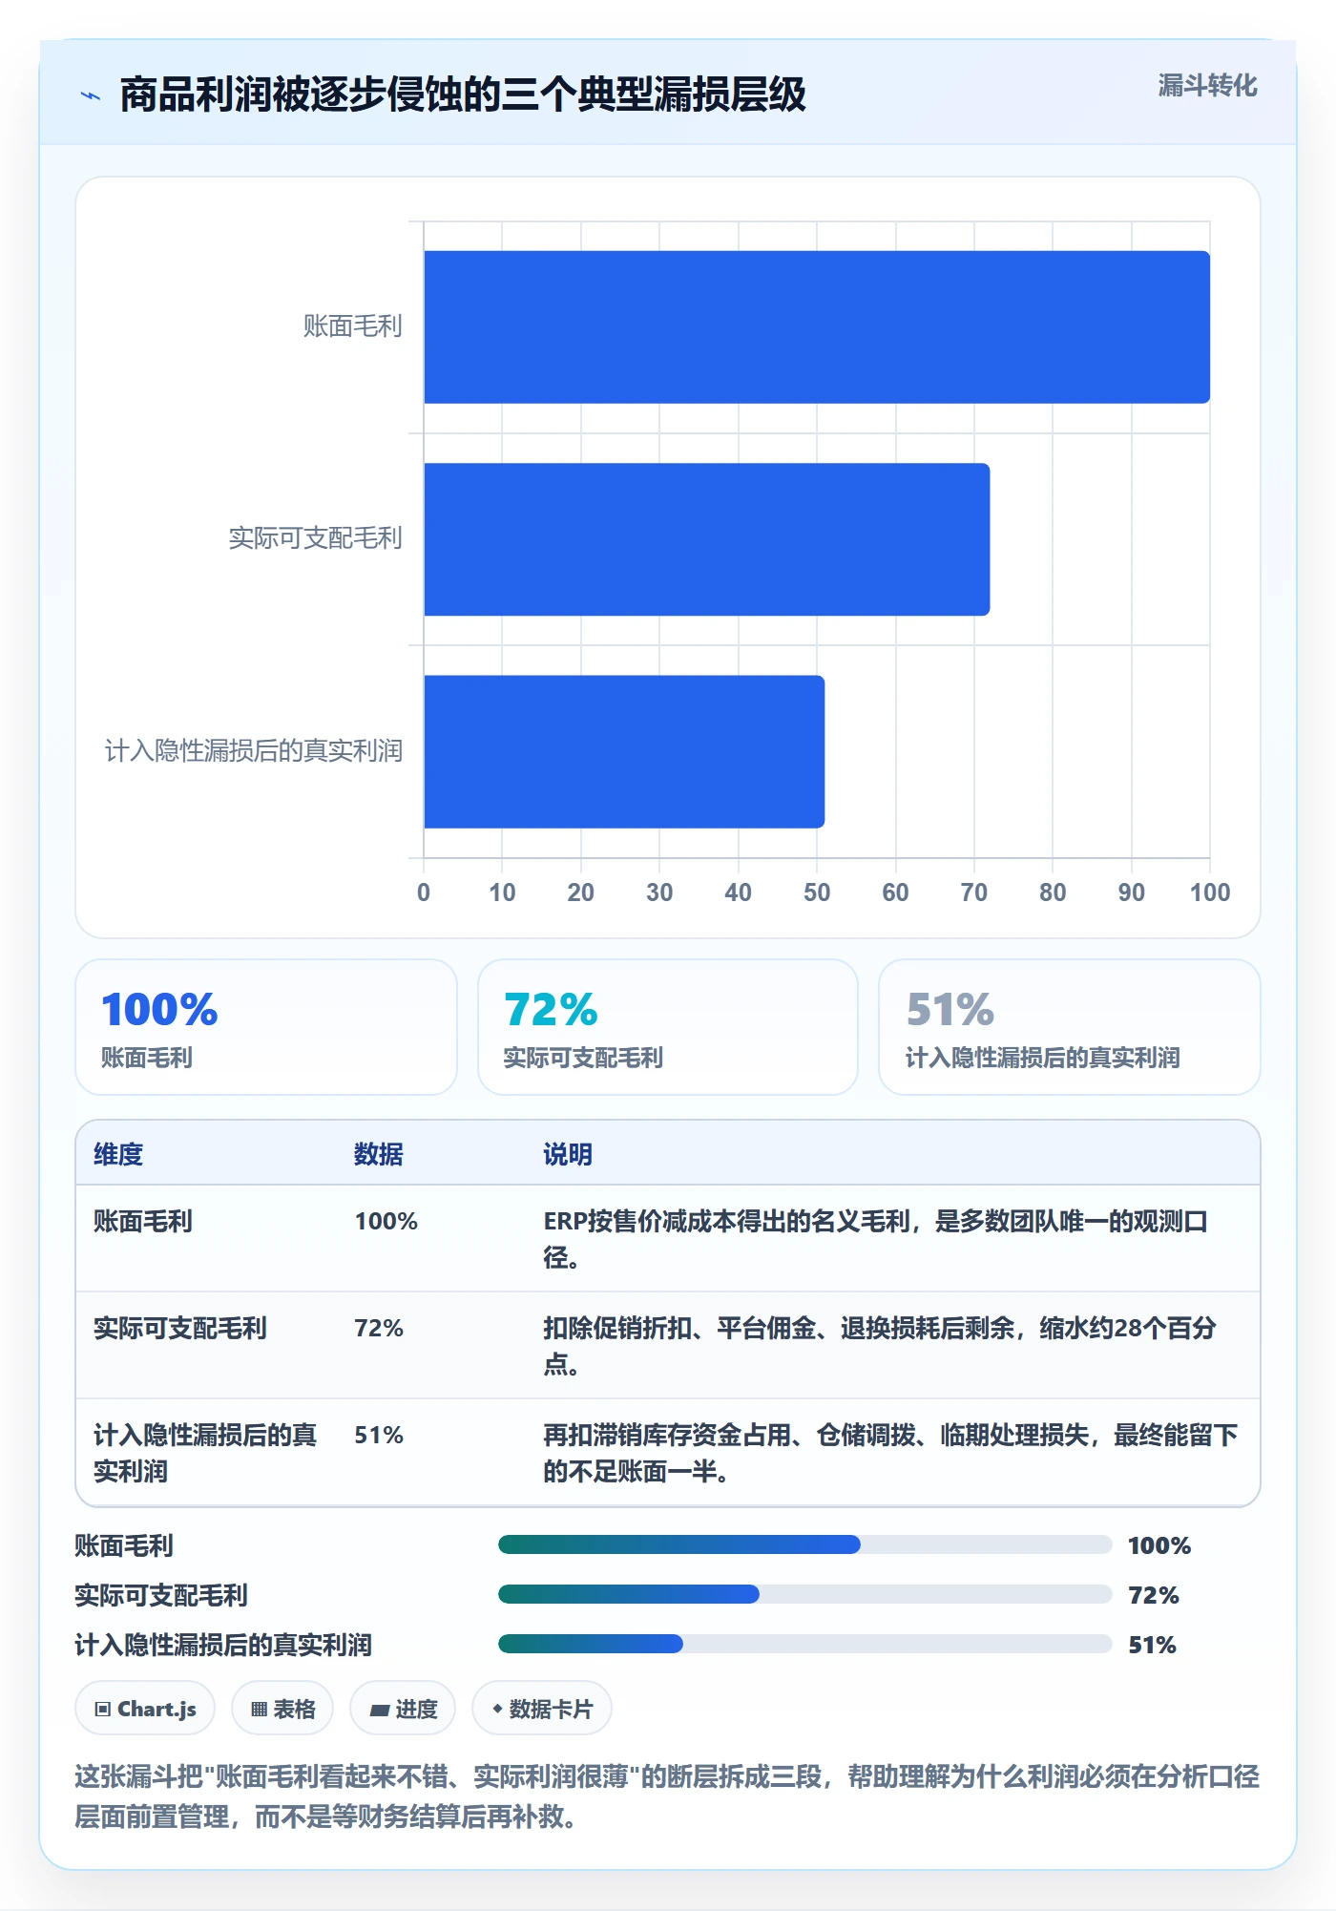Click the 实际可支配毛利 progress bar
The image size is (1336, 1911).
point(805,1594)
